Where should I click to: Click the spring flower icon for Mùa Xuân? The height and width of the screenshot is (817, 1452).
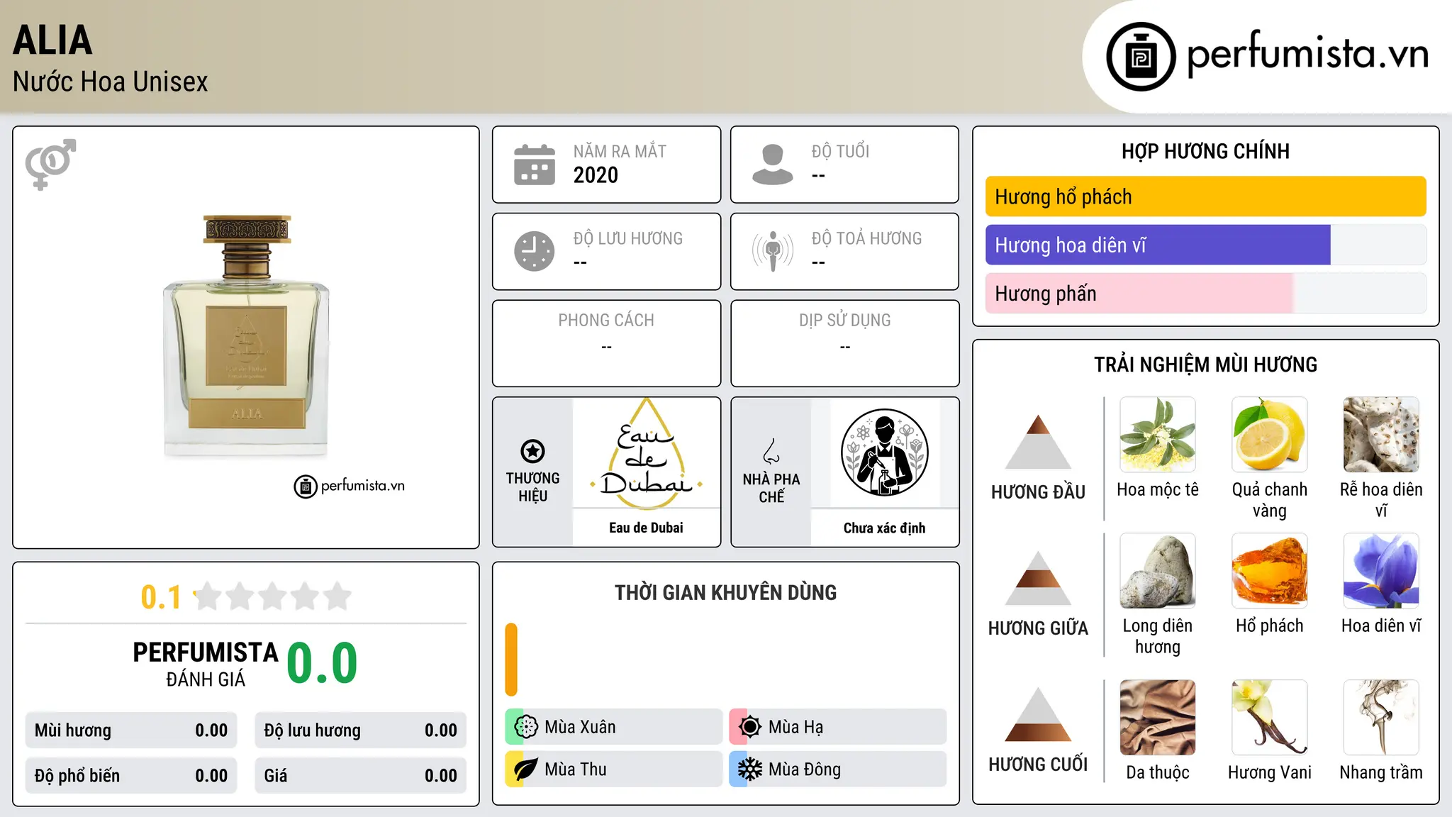526,727
